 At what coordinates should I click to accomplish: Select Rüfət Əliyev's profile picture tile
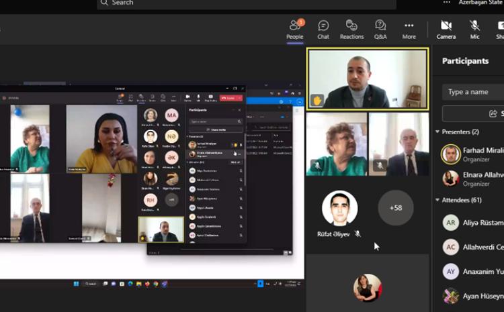click(339, 209)
